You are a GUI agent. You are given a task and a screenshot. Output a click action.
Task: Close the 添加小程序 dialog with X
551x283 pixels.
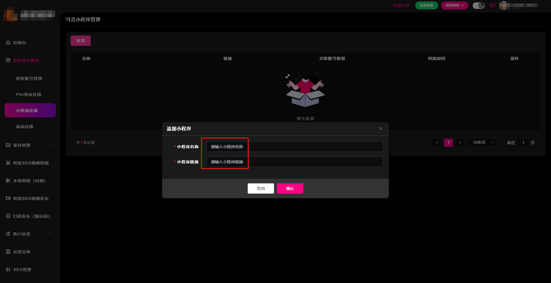(x=381, y=129)
